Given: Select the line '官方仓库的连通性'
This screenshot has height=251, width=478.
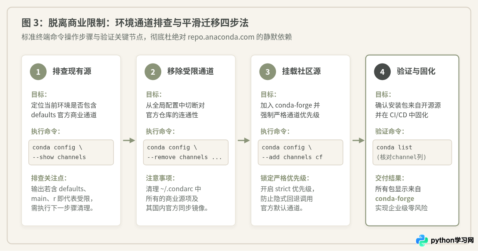Looking at the screenshot, I should coord(172,115).
